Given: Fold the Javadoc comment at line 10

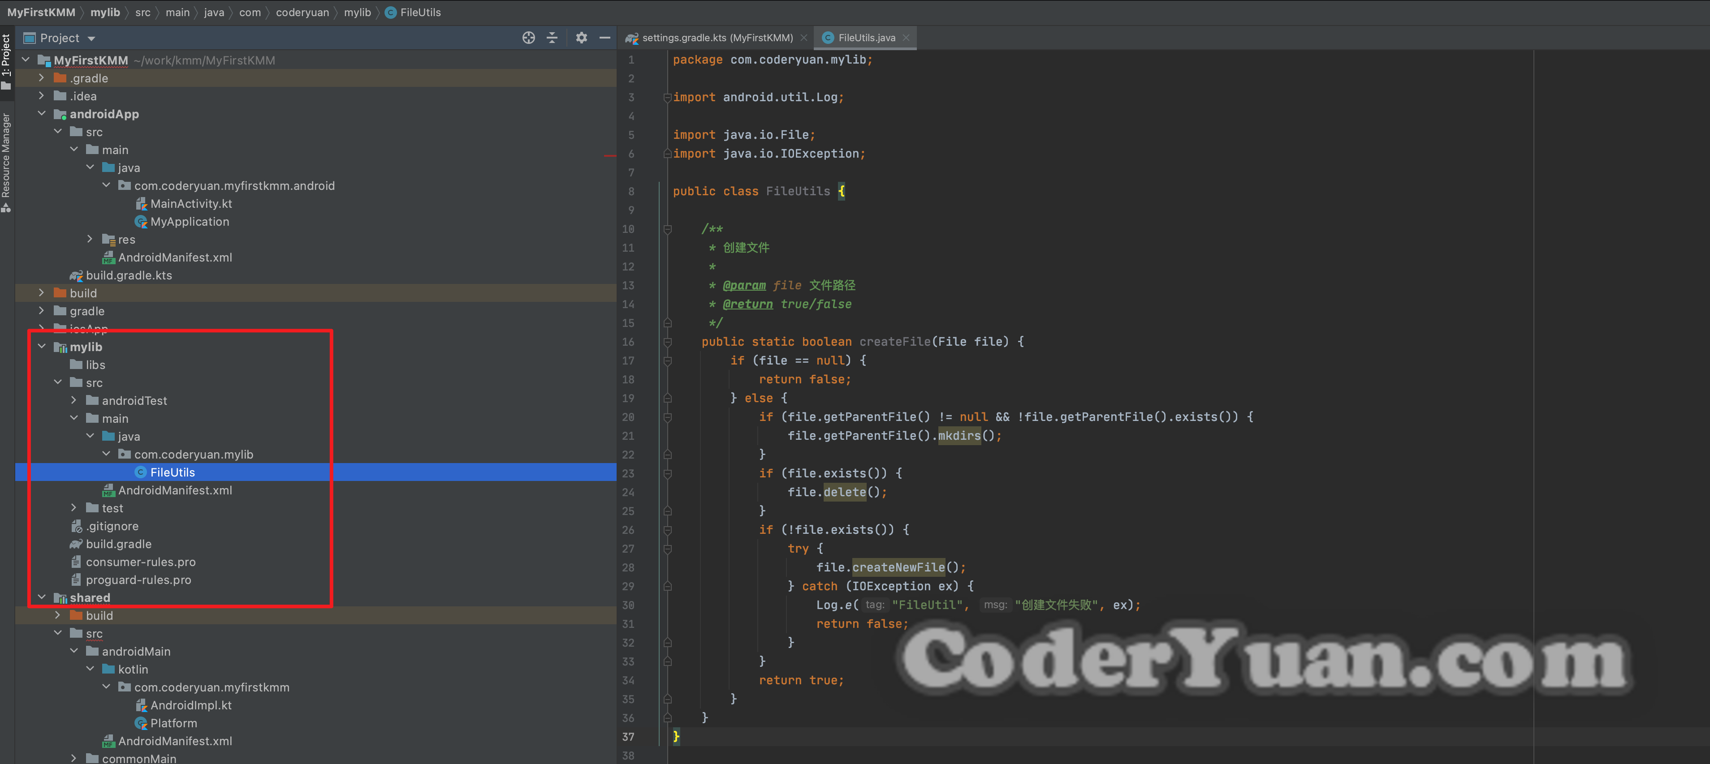Looking at the screenshot, I should [668, 229].
